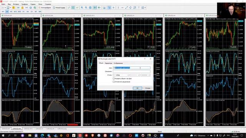Image resolution: width=246 pixels, height=138 pixels.
Task: Click the Имя name input field
Action: pos(131,68)
